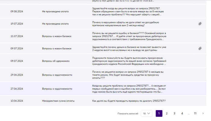Open the 'Вопросы об удержаниях' request
The height and width of the screenshot is (121, 211).
[56, 61]
